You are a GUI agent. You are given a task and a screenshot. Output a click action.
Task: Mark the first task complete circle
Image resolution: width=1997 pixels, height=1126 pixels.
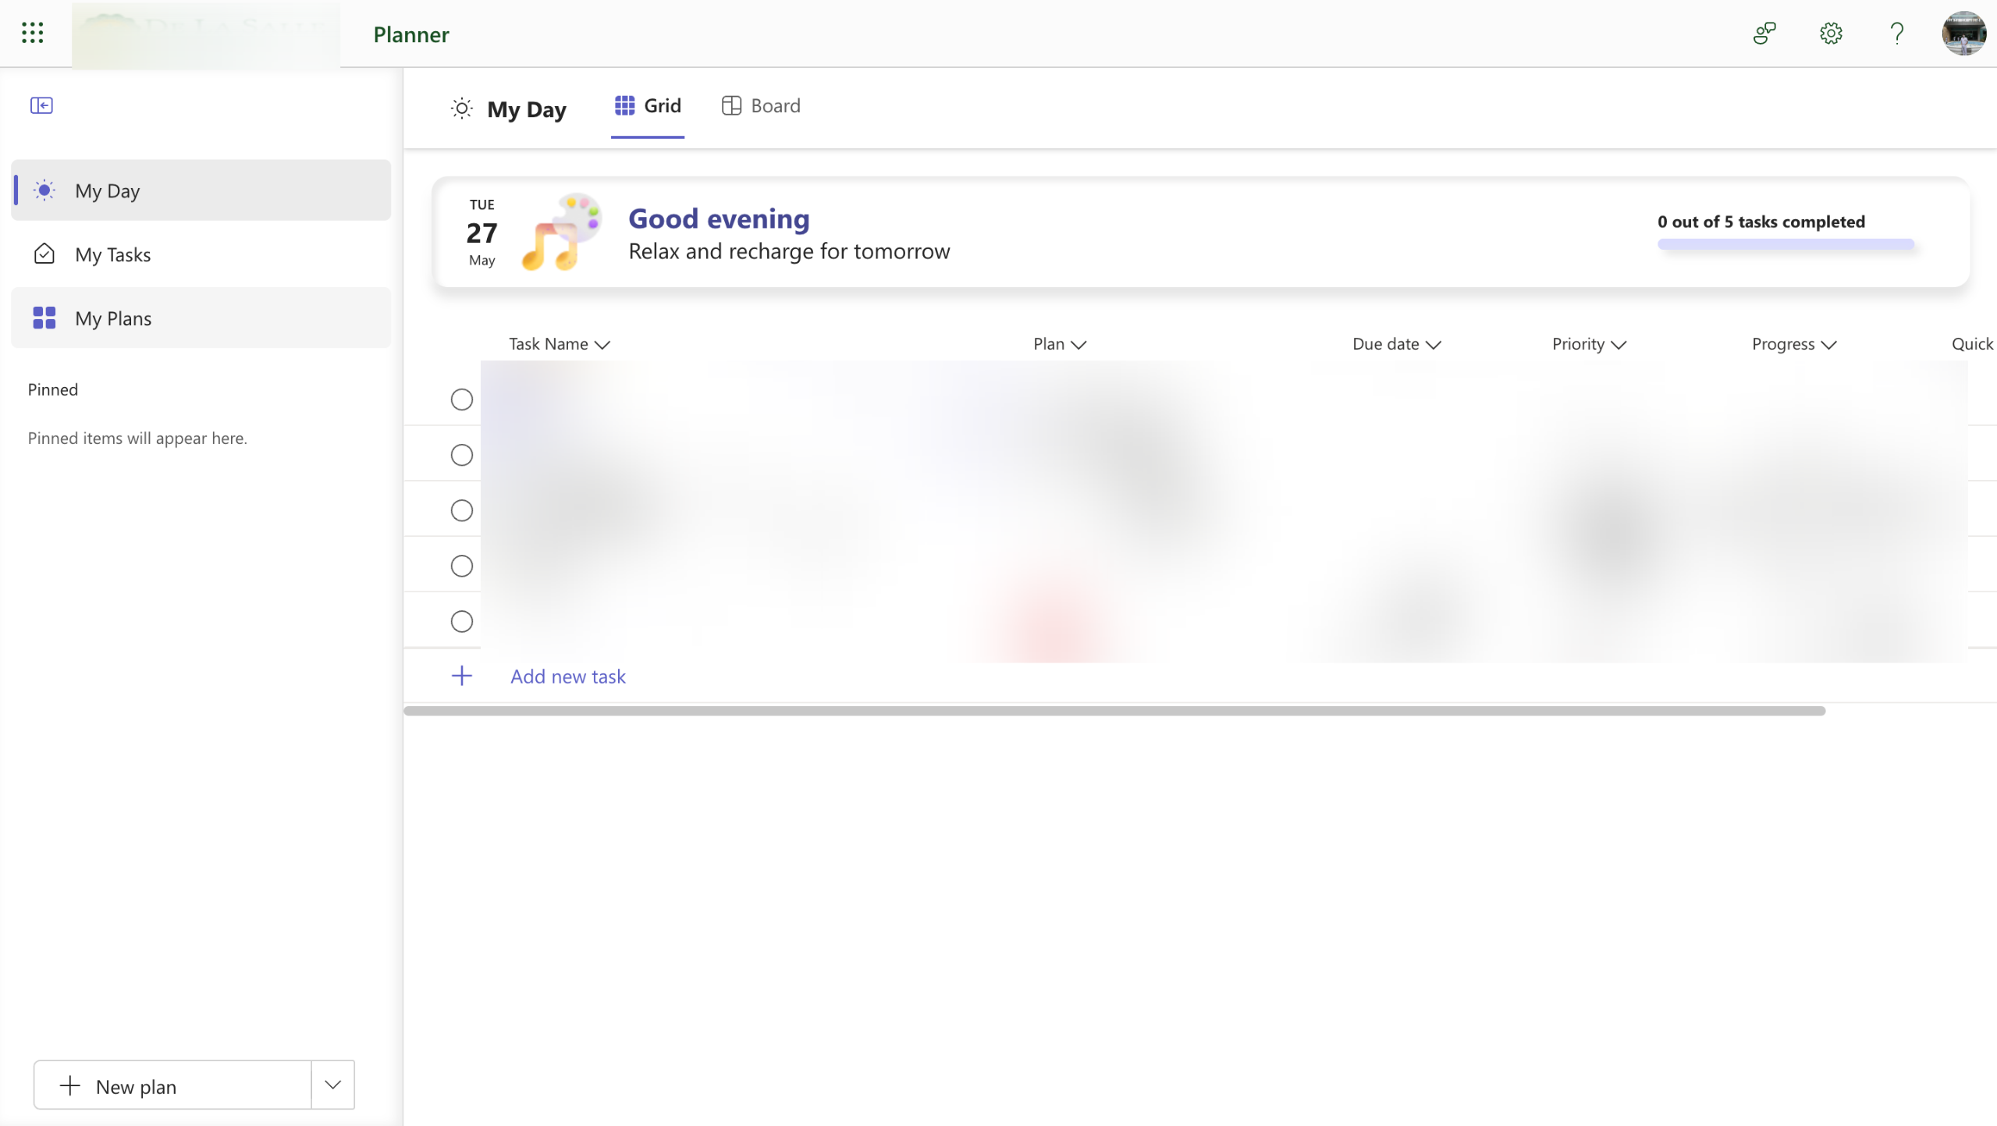462,400
